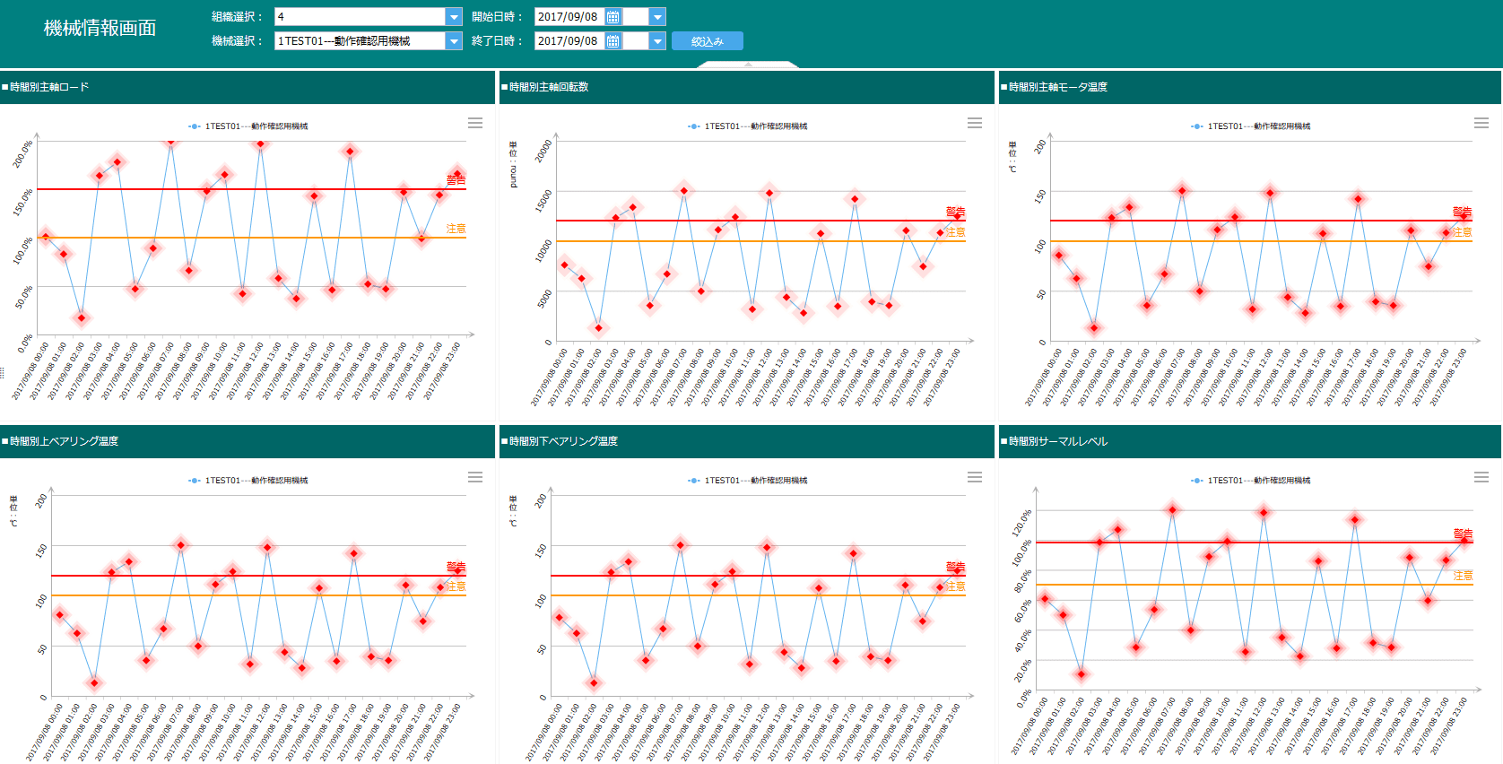Viewport: 1503px width, 764px height.
Task: Click the 機械情報画面 page title
Action: pyautogui.click(x=100, y=28)
